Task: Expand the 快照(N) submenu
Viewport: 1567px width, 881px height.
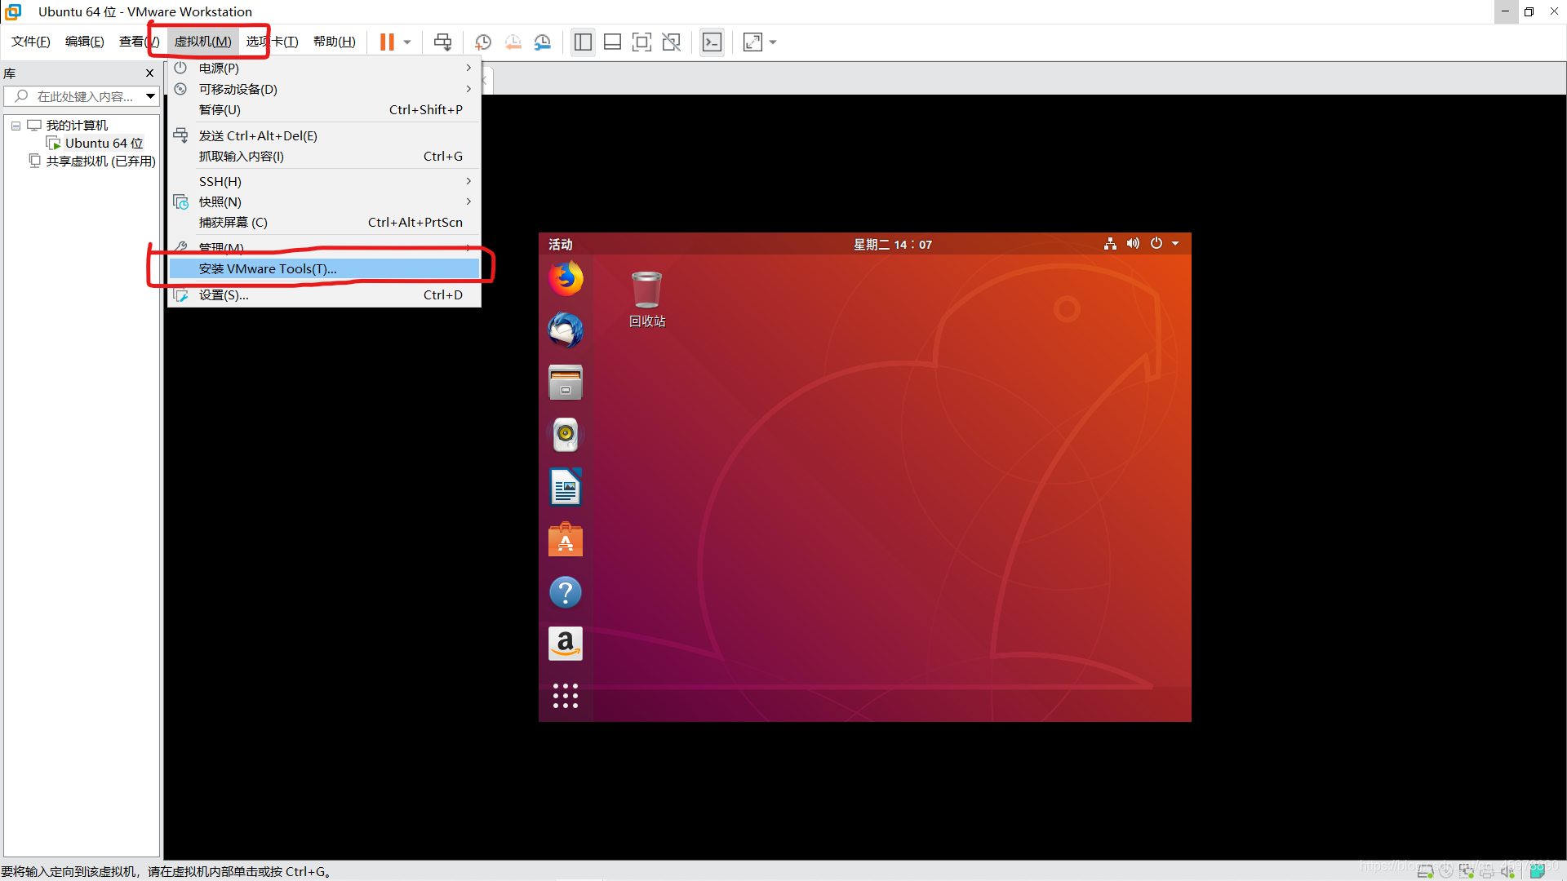Action: (324, 201)
